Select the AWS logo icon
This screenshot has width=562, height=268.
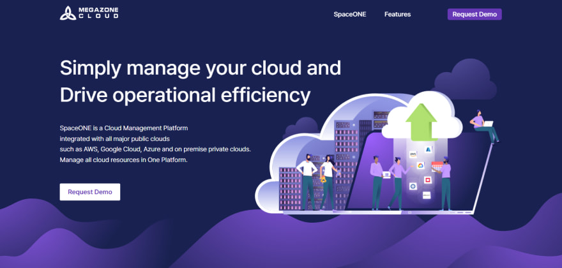tap(413, 154)
